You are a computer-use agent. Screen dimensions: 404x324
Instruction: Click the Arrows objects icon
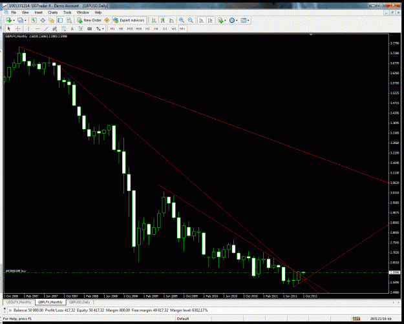tap(98, 29)
